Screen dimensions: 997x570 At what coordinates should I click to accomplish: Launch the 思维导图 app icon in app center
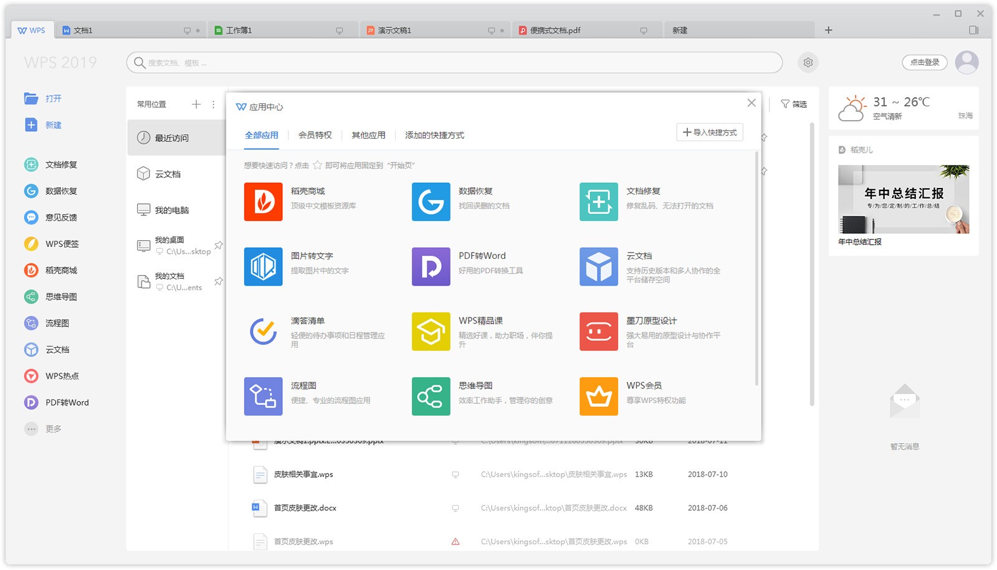pyautogui.click(x=431, y=396)
